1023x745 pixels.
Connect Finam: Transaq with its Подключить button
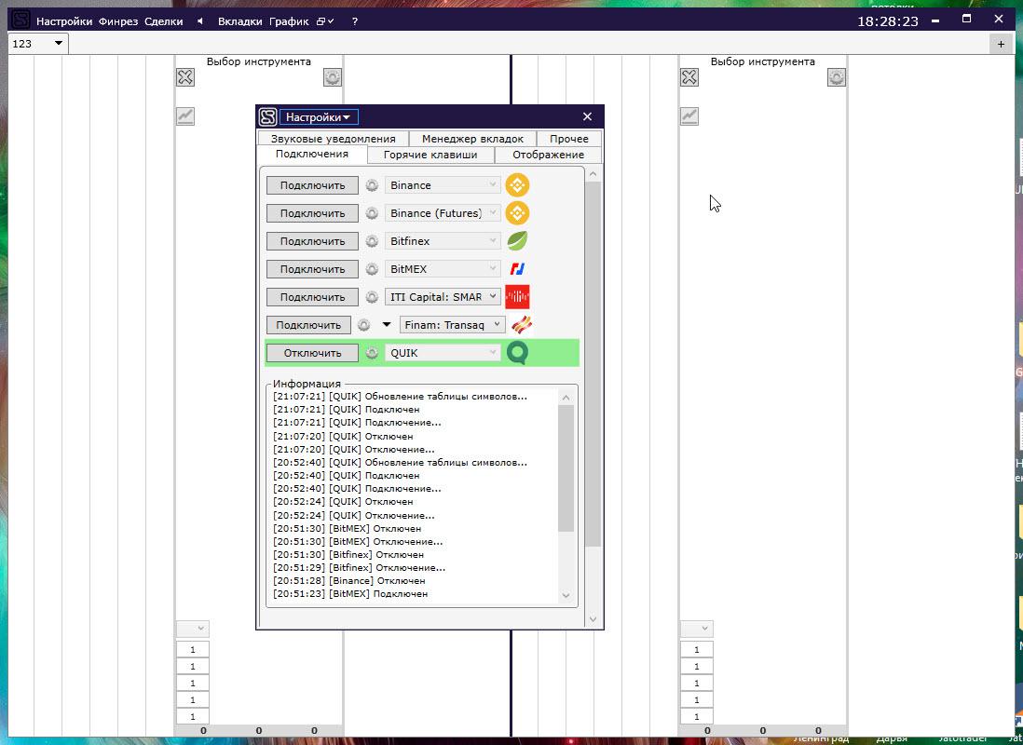tap(308, 325)
